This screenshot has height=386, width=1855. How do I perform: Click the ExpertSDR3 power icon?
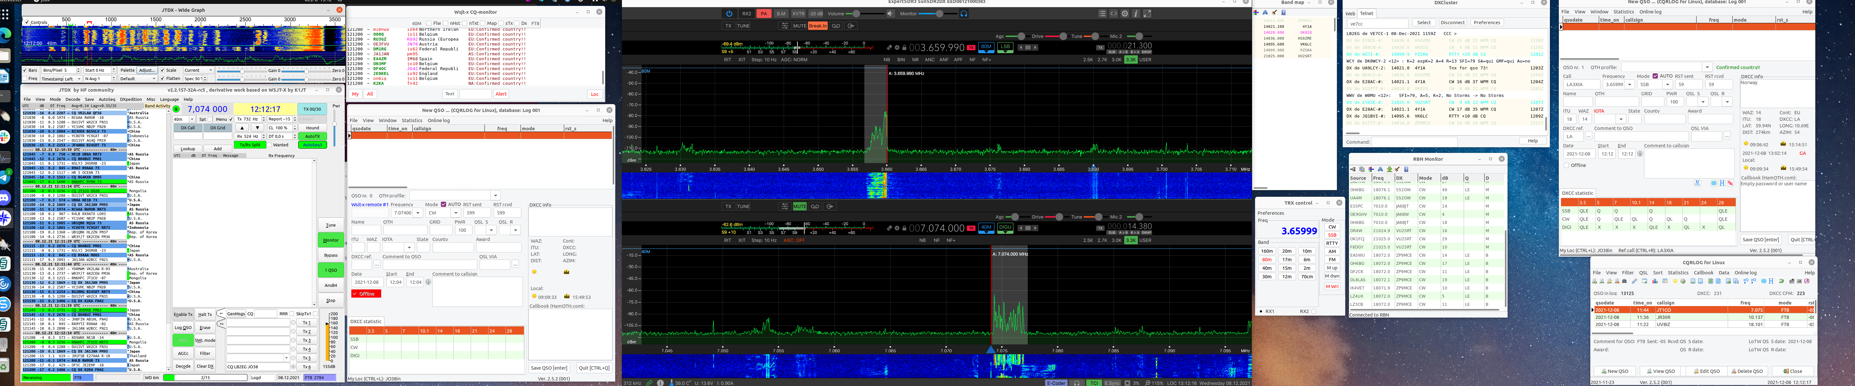(729, 14)
